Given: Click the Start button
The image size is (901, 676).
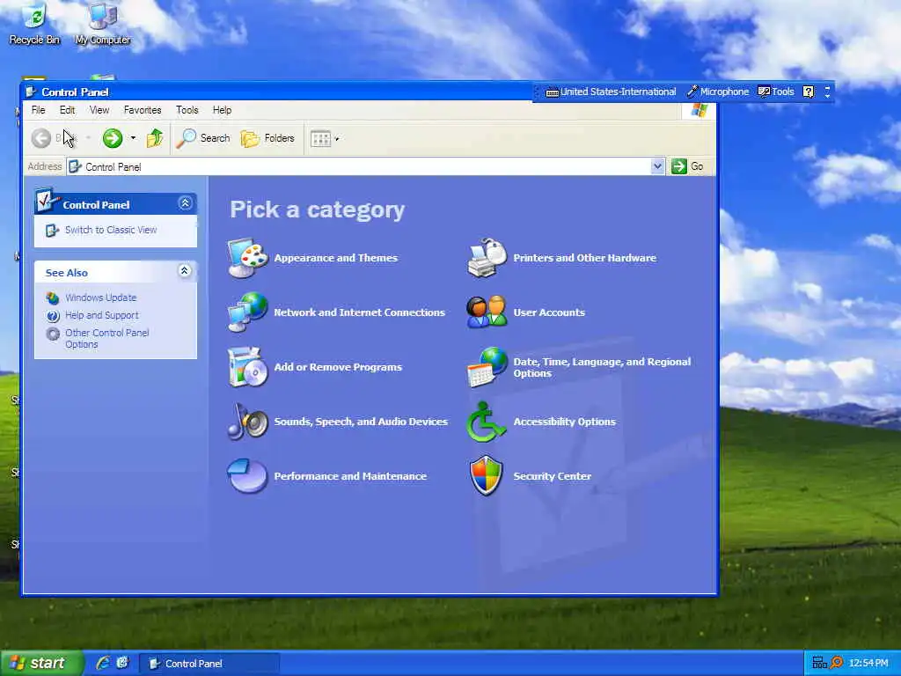Looking at the screenshot, I should (41, 664).
